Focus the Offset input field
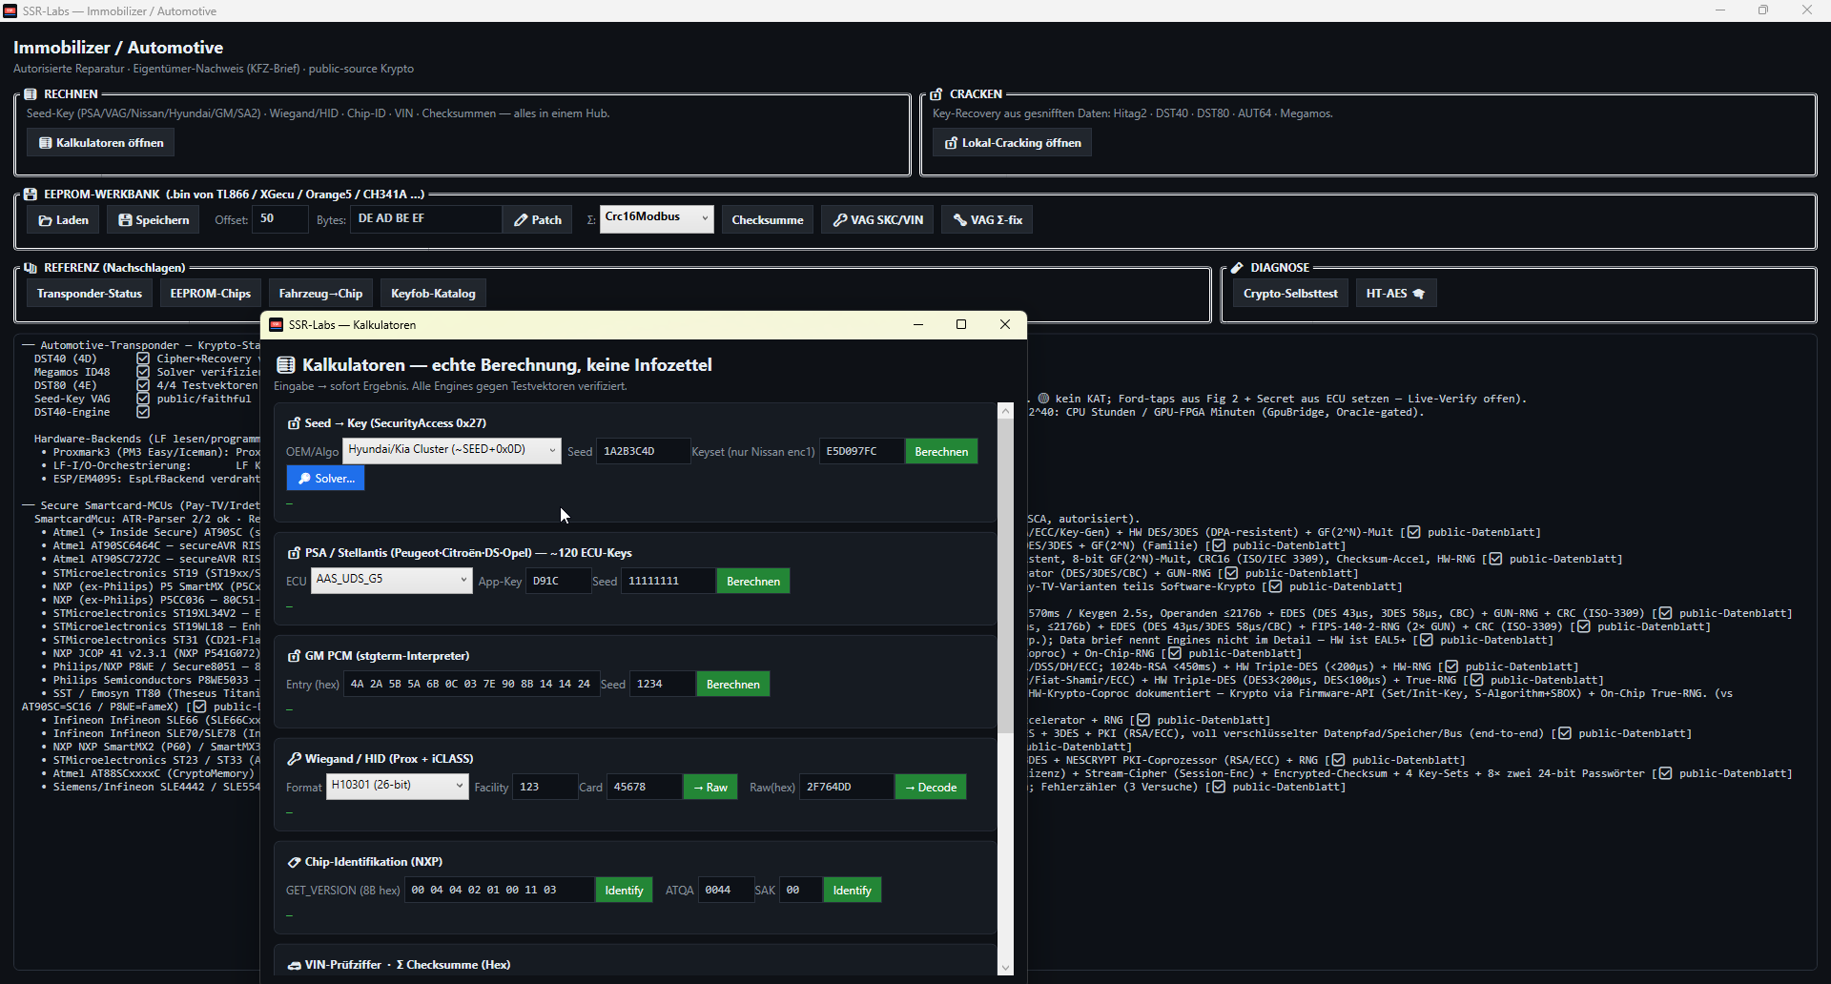 (279, 219)
